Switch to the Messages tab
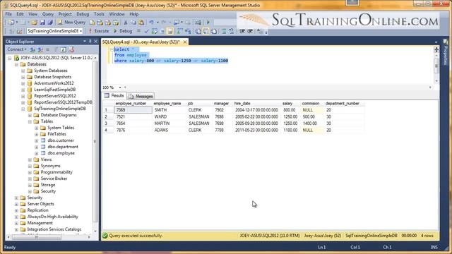The width and height of the screenshot is (452, 254). 141,96
